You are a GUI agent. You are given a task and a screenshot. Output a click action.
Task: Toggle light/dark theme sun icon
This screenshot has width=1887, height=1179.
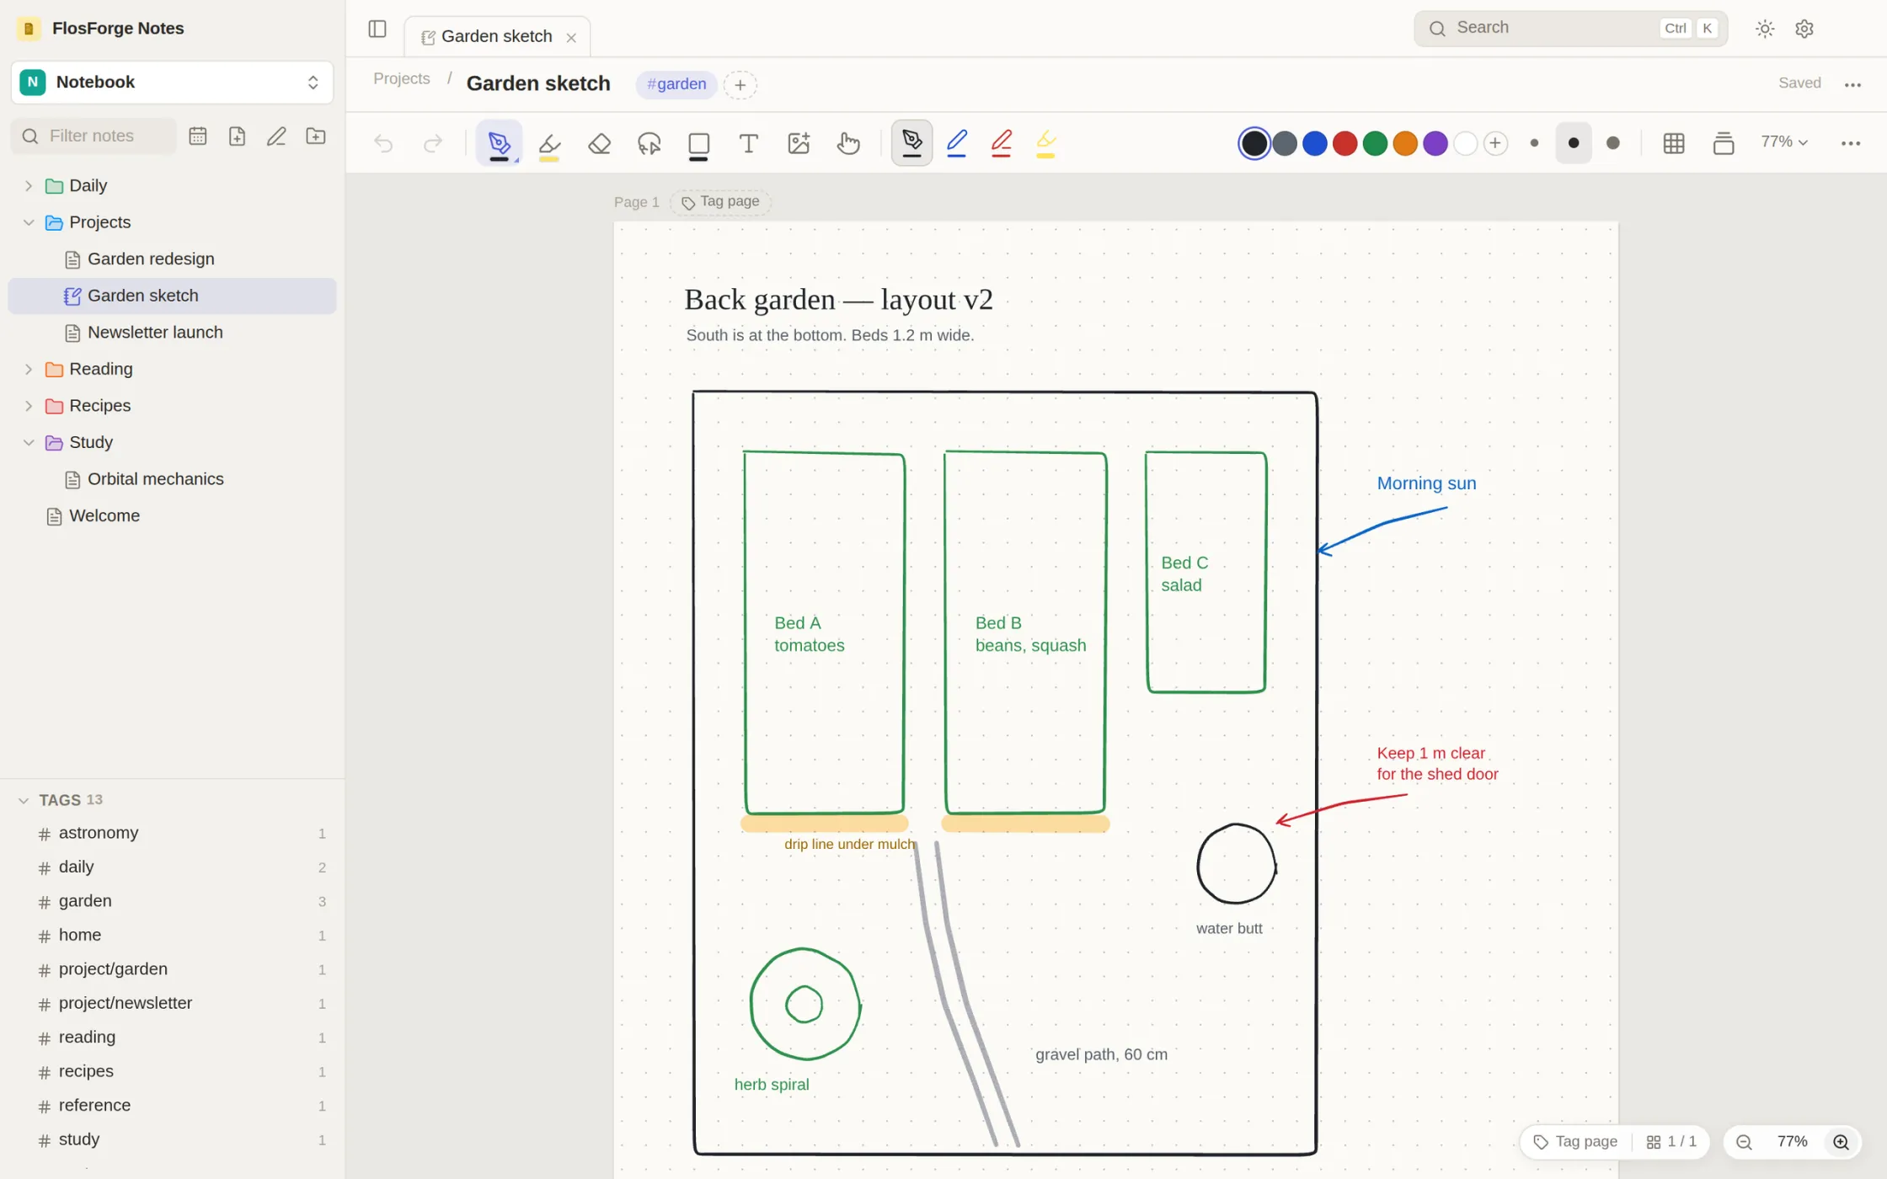(x=1765, y=29)
